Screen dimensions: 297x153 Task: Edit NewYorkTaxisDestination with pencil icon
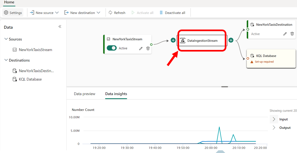(x=285, y=34)
